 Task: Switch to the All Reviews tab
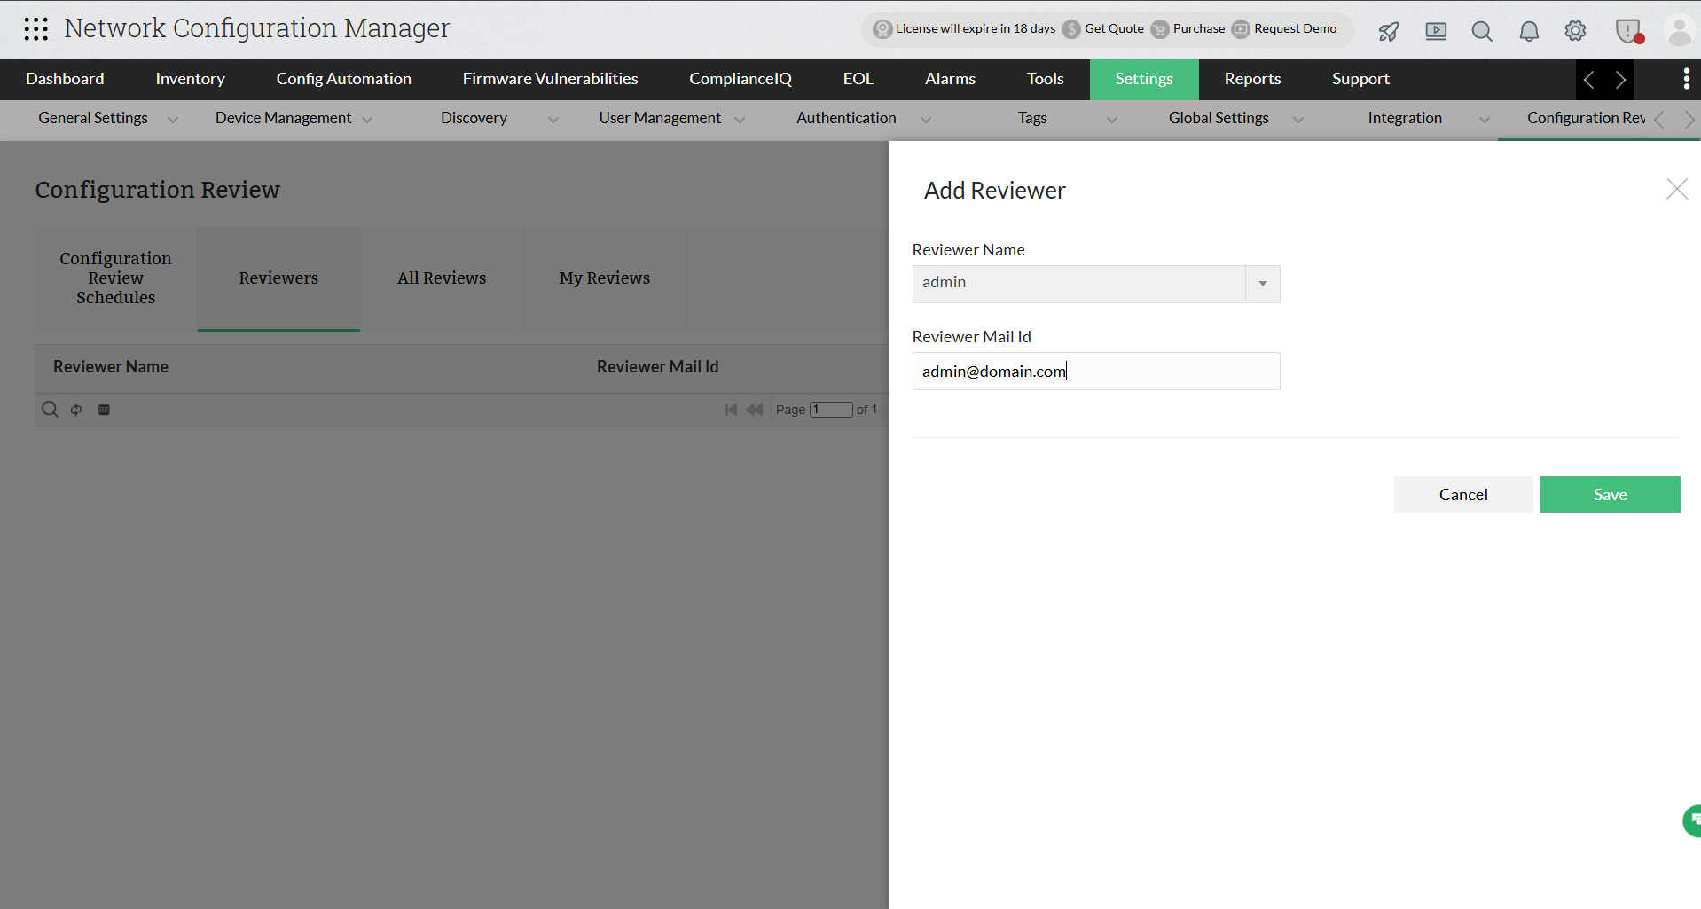[442, 278]
